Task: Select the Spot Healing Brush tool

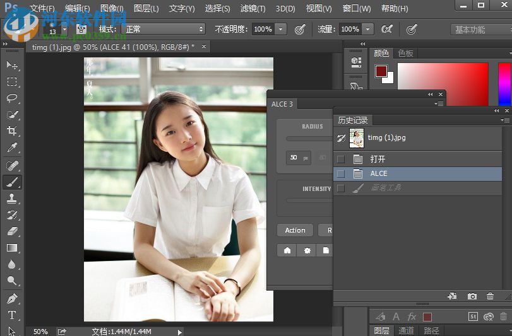Action: [x=12, y=166]
